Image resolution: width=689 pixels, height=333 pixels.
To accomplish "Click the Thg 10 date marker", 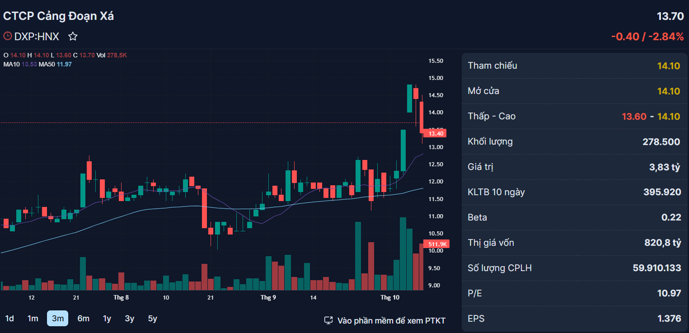I will point(390,297).
